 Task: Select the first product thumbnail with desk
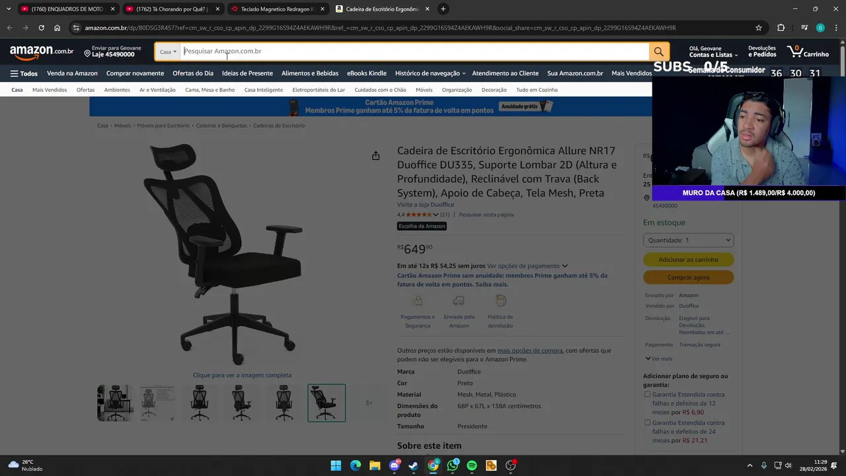click(115, 403)
